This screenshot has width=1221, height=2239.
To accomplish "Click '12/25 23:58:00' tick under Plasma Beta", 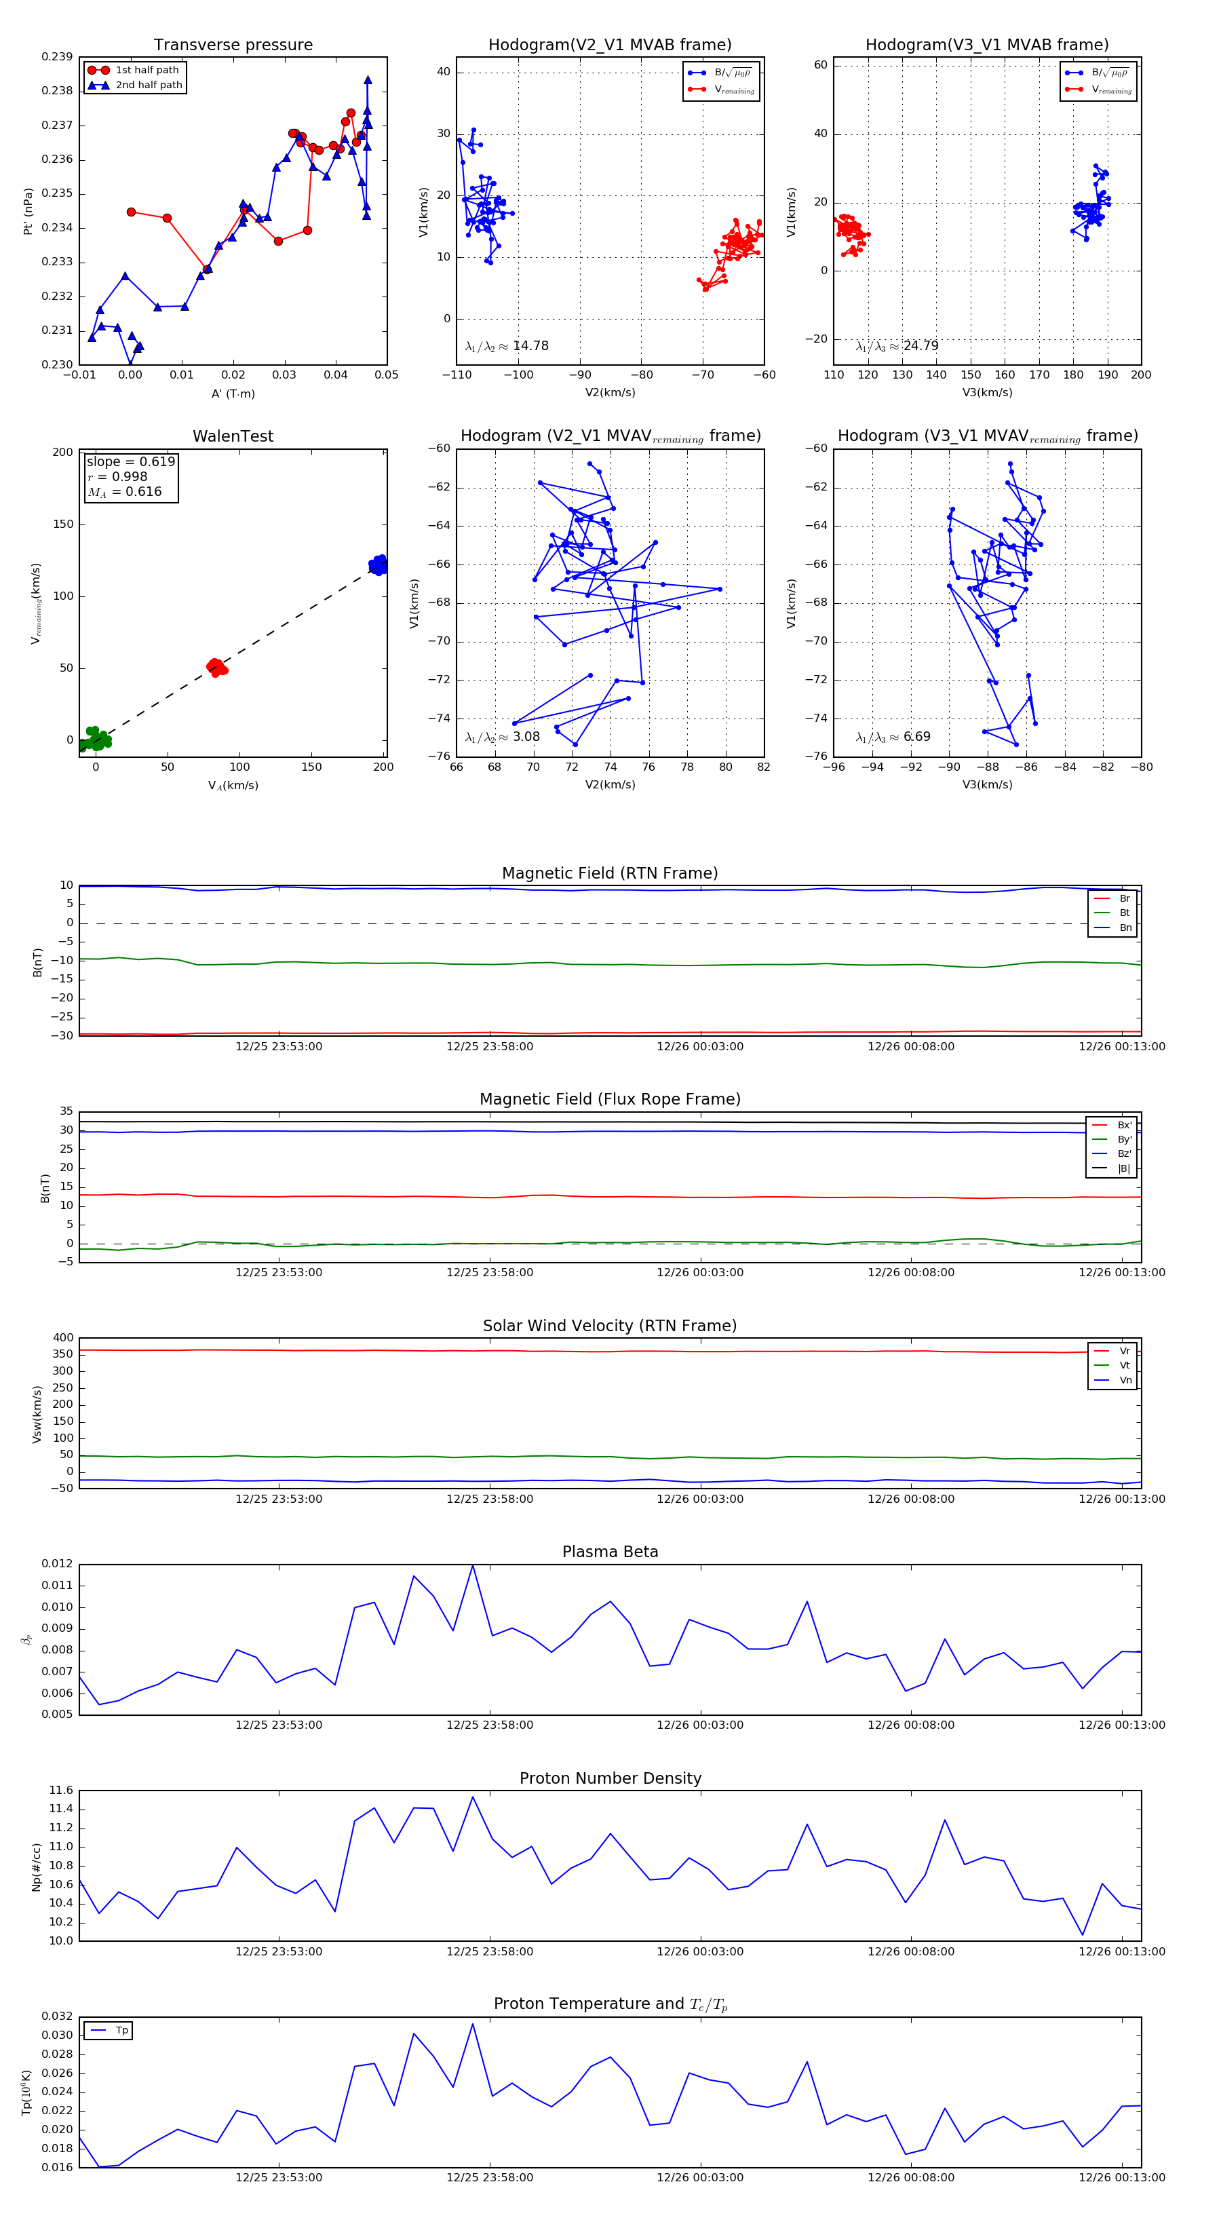I will [490, 1725].
